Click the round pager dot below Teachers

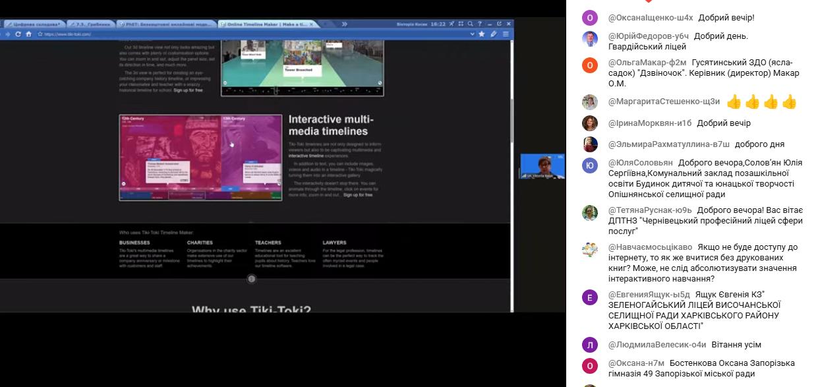pyautogui.click(x=251, y=279)
